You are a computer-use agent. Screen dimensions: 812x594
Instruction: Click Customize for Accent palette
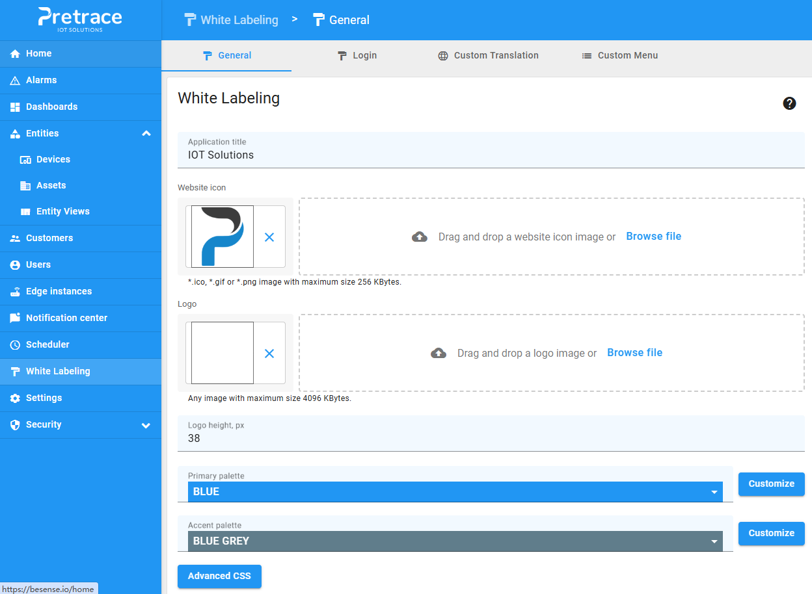(x=772, y=534)
